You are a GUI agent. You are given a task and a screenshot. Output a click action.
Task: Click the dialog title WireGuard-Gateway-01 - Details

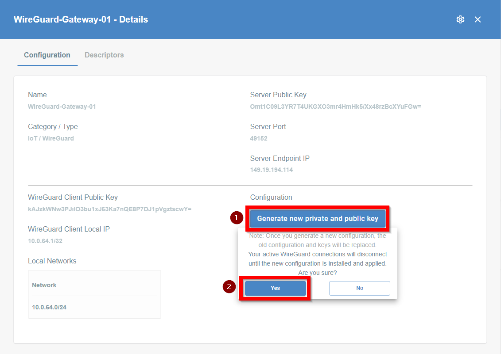(x=81, y=19)
